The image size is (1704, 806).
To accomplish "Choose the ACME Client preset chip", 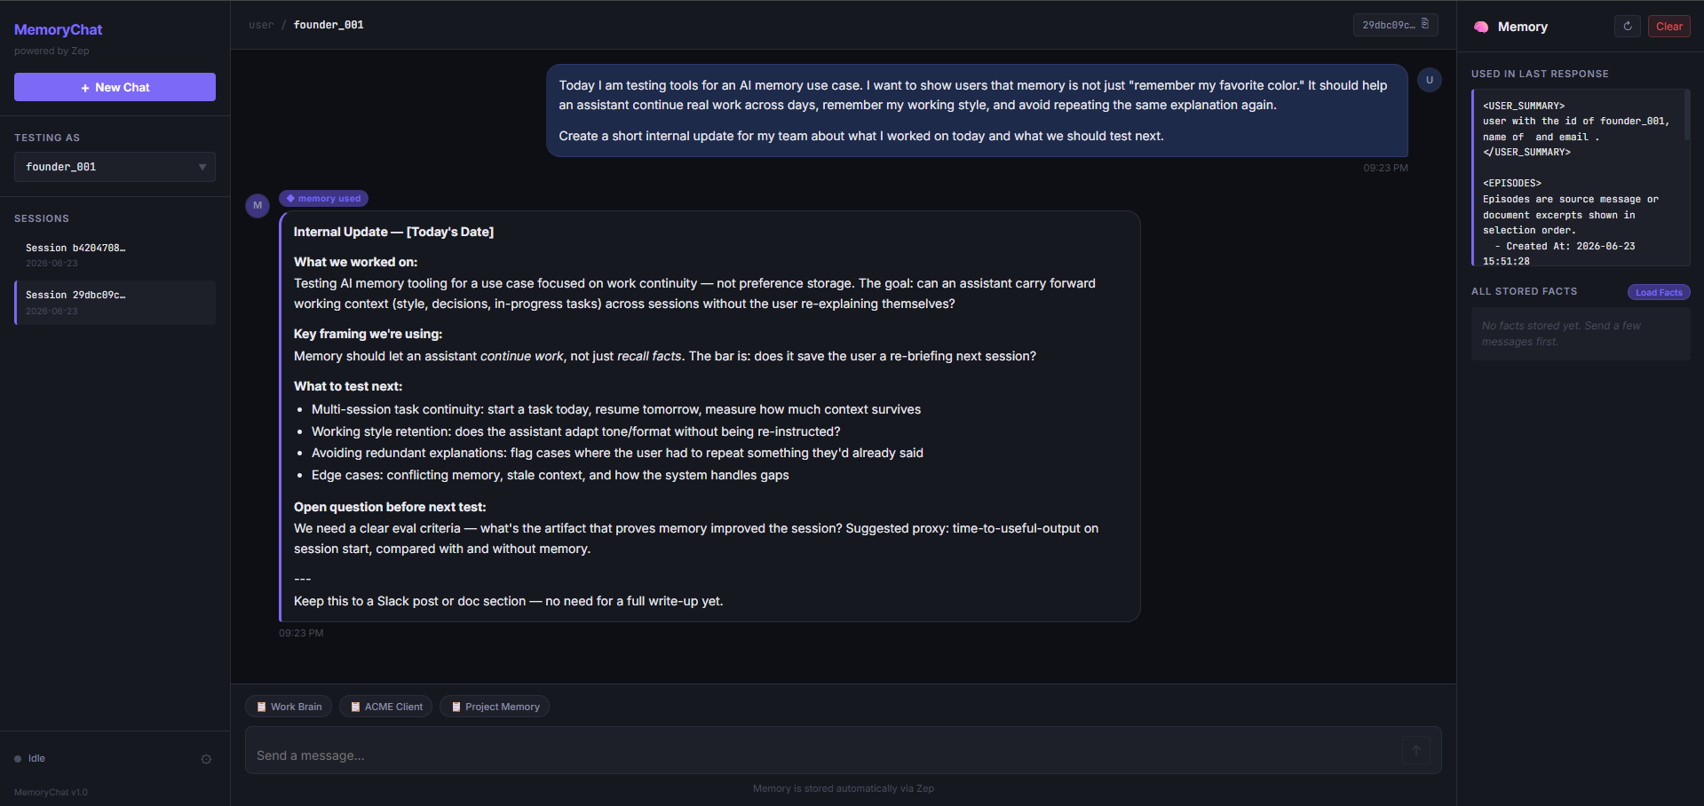I will pyautogui.click(x=386, y=707).
